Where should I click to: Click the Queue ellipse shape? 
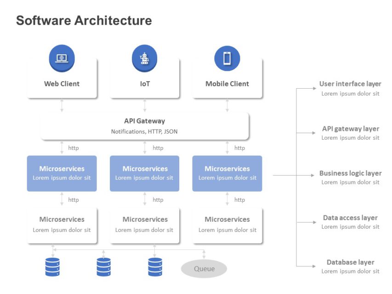pyautogui.click(x=204, y=268)
